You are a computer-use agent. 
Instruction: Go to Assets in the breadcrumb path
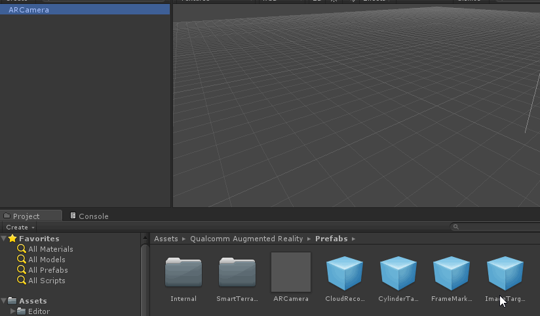(x=166, y=239)
